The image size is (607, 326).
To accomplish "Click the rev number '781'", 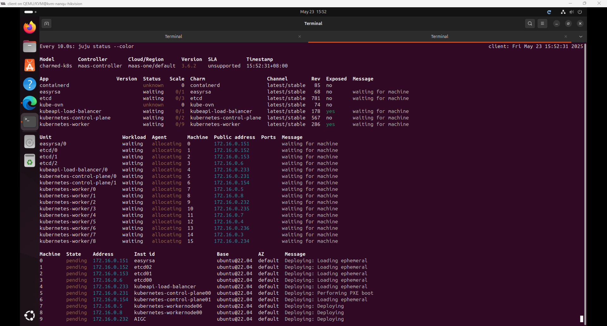I will point(316,98).
